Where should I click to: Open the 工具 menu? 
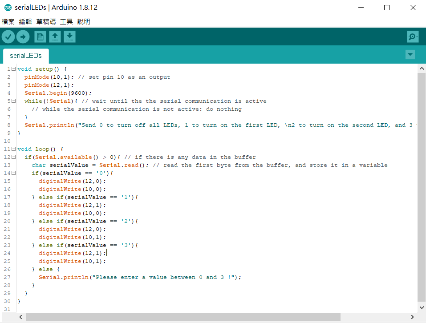tap(66, 21)
